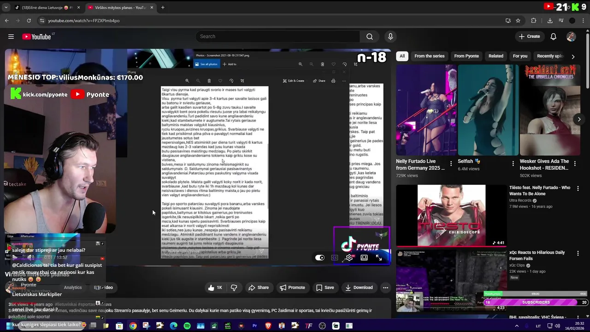Open options for xQc Reacts video
590x332 pixels.
pyautogui.click(x=578, y=253)
